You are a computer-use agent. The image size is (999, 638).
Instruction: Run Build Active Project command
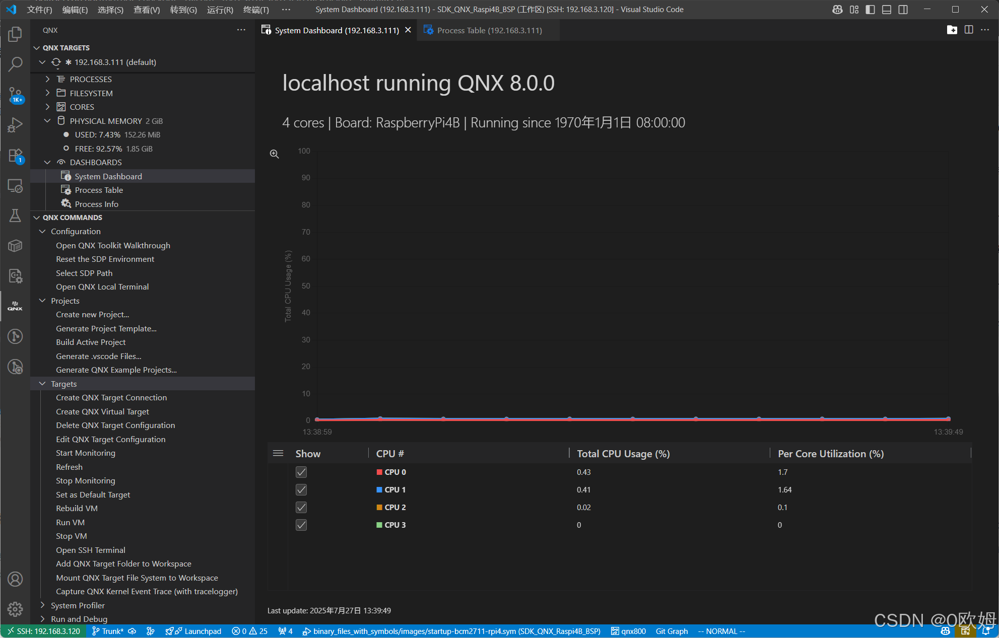coord(91,342)
